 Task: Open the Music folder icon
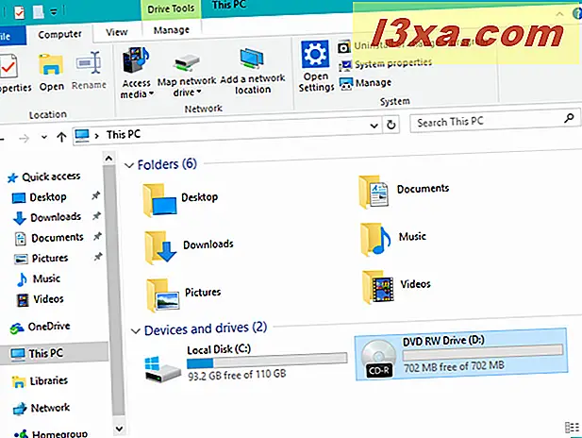click(374, 239)
